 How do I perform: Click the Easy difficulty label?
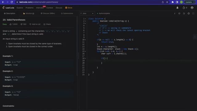(5, 24)
